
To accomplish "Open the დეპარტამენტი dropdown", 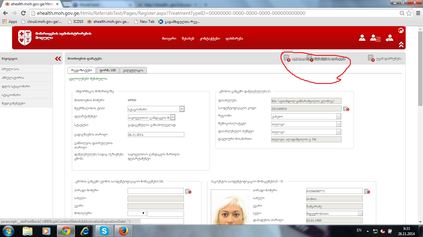I will tap(172, 117).
